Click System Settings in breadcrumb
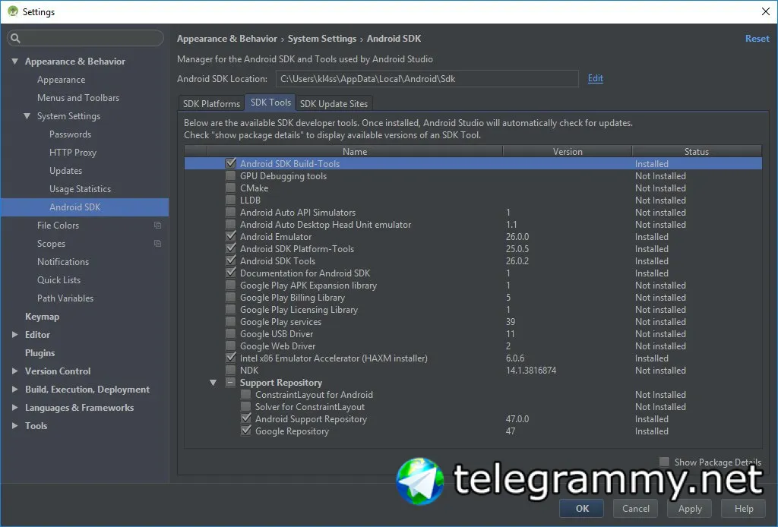Image resolution: width=778 pixels, height=527 pixels. point(322,38)
